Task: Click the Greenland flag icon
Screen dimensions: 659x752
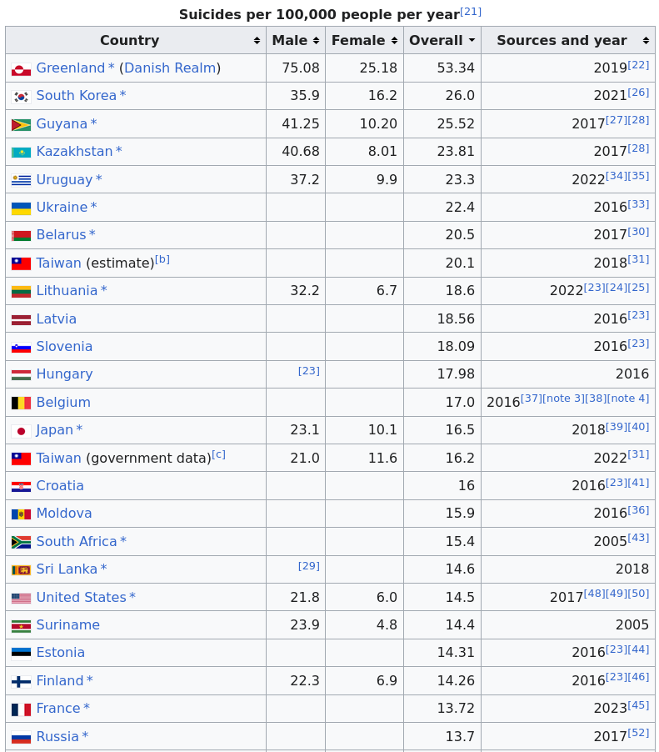Action: 21,69
